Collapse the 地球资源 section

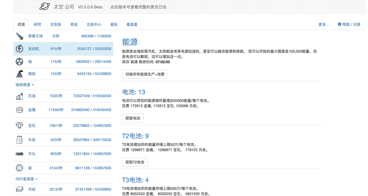pyautogui.click(x=25, y=85)
